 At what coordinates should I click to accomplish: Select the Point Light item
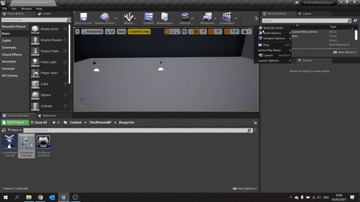click(49, 62)
